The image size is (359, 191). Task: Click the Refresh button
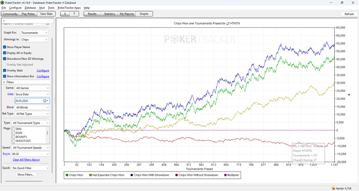tap(349, 14)
